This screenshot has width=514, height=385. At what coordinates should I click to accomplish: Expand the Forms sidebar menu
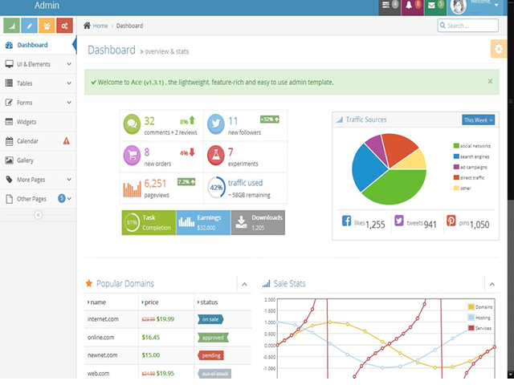click(38, 103)
